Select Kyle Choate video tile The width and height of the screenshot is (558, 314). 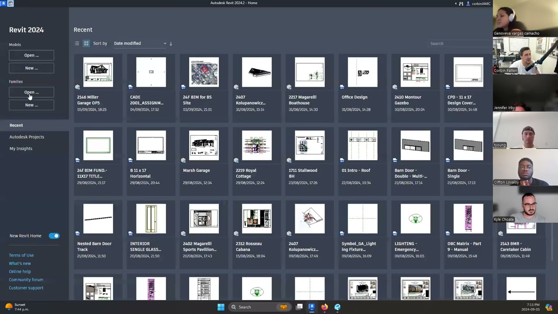tap(525, 204)
